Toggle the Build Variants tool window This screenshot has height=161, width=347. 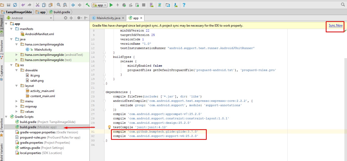click(2, 152)
